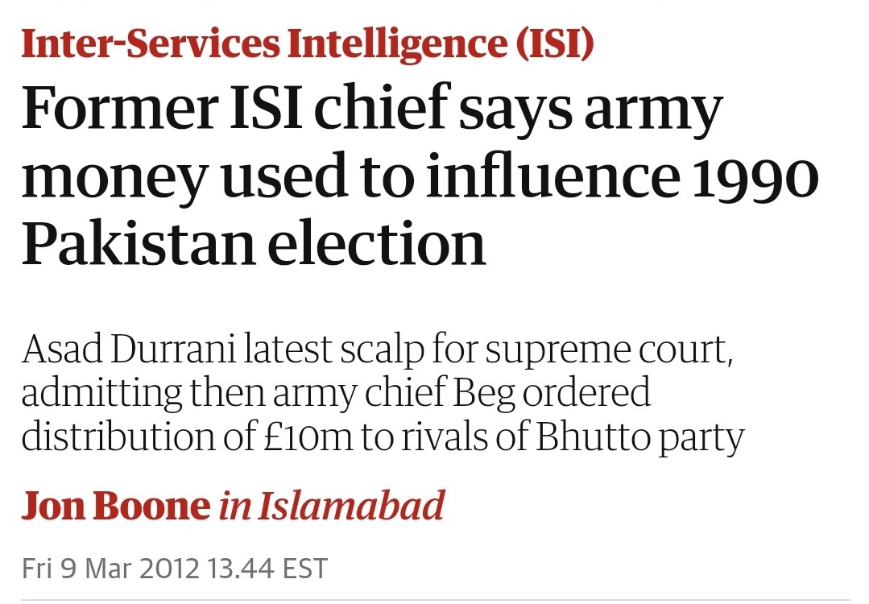This screenshot has height=604, width=869.
Task: Click the 'in Islamabad' byline text
Action: (332, 506)
